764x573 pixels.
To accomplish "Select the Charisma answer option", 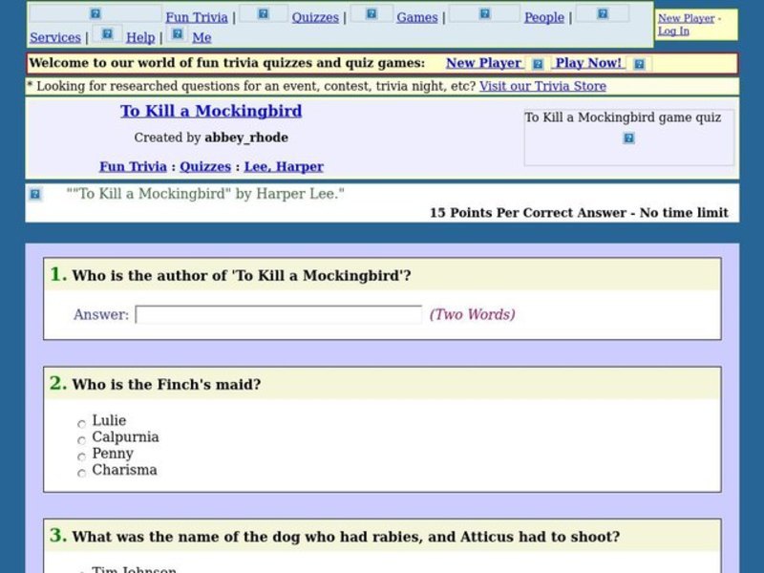I will tap(81, 474).
